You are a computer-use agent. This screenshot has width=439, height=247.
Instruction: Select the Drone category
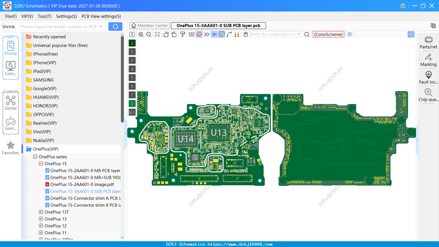tap(11, 103)
